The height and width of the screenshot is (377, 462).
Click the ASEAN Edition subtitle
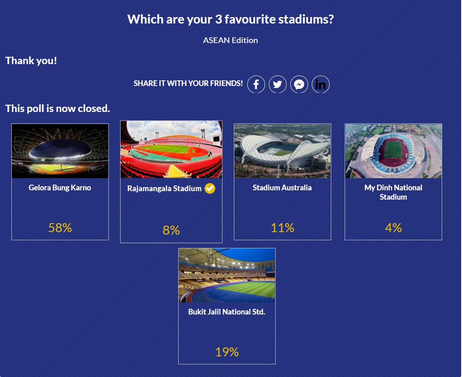click(x=231, y=40)
